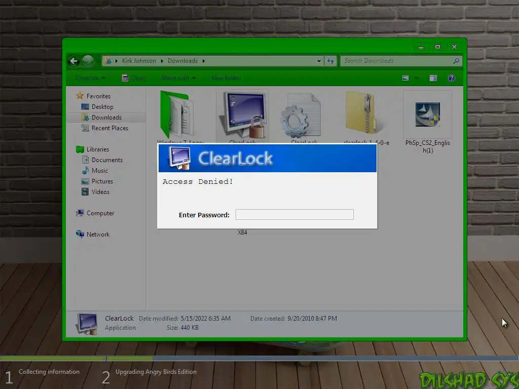Viewport: 519px width, 389px height.
Task: Click the ClearLock logo icon in dialog
Action: point(180,158)
